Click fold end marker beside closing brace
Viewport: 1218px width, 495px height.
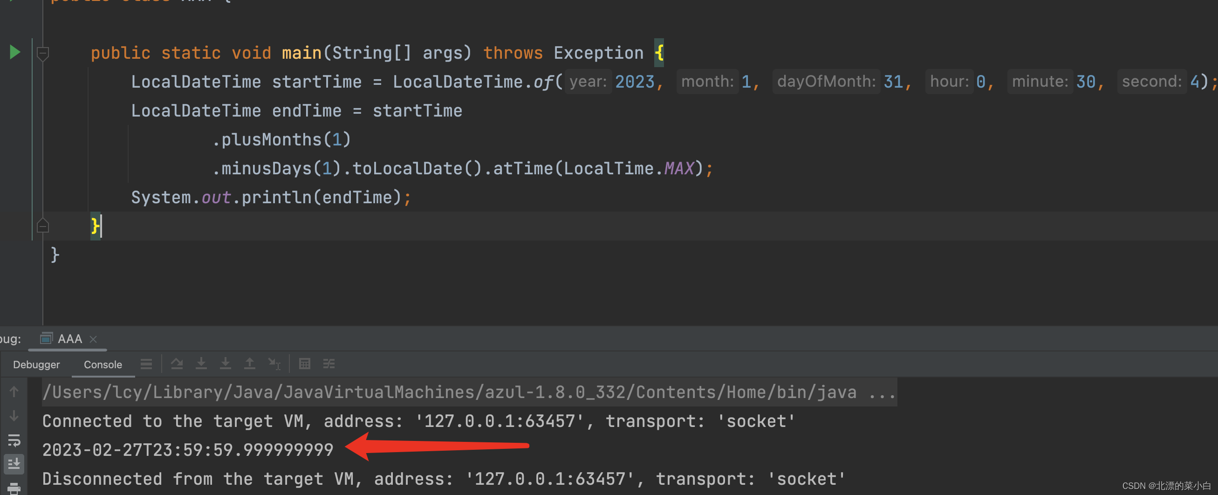pos(42,226)
